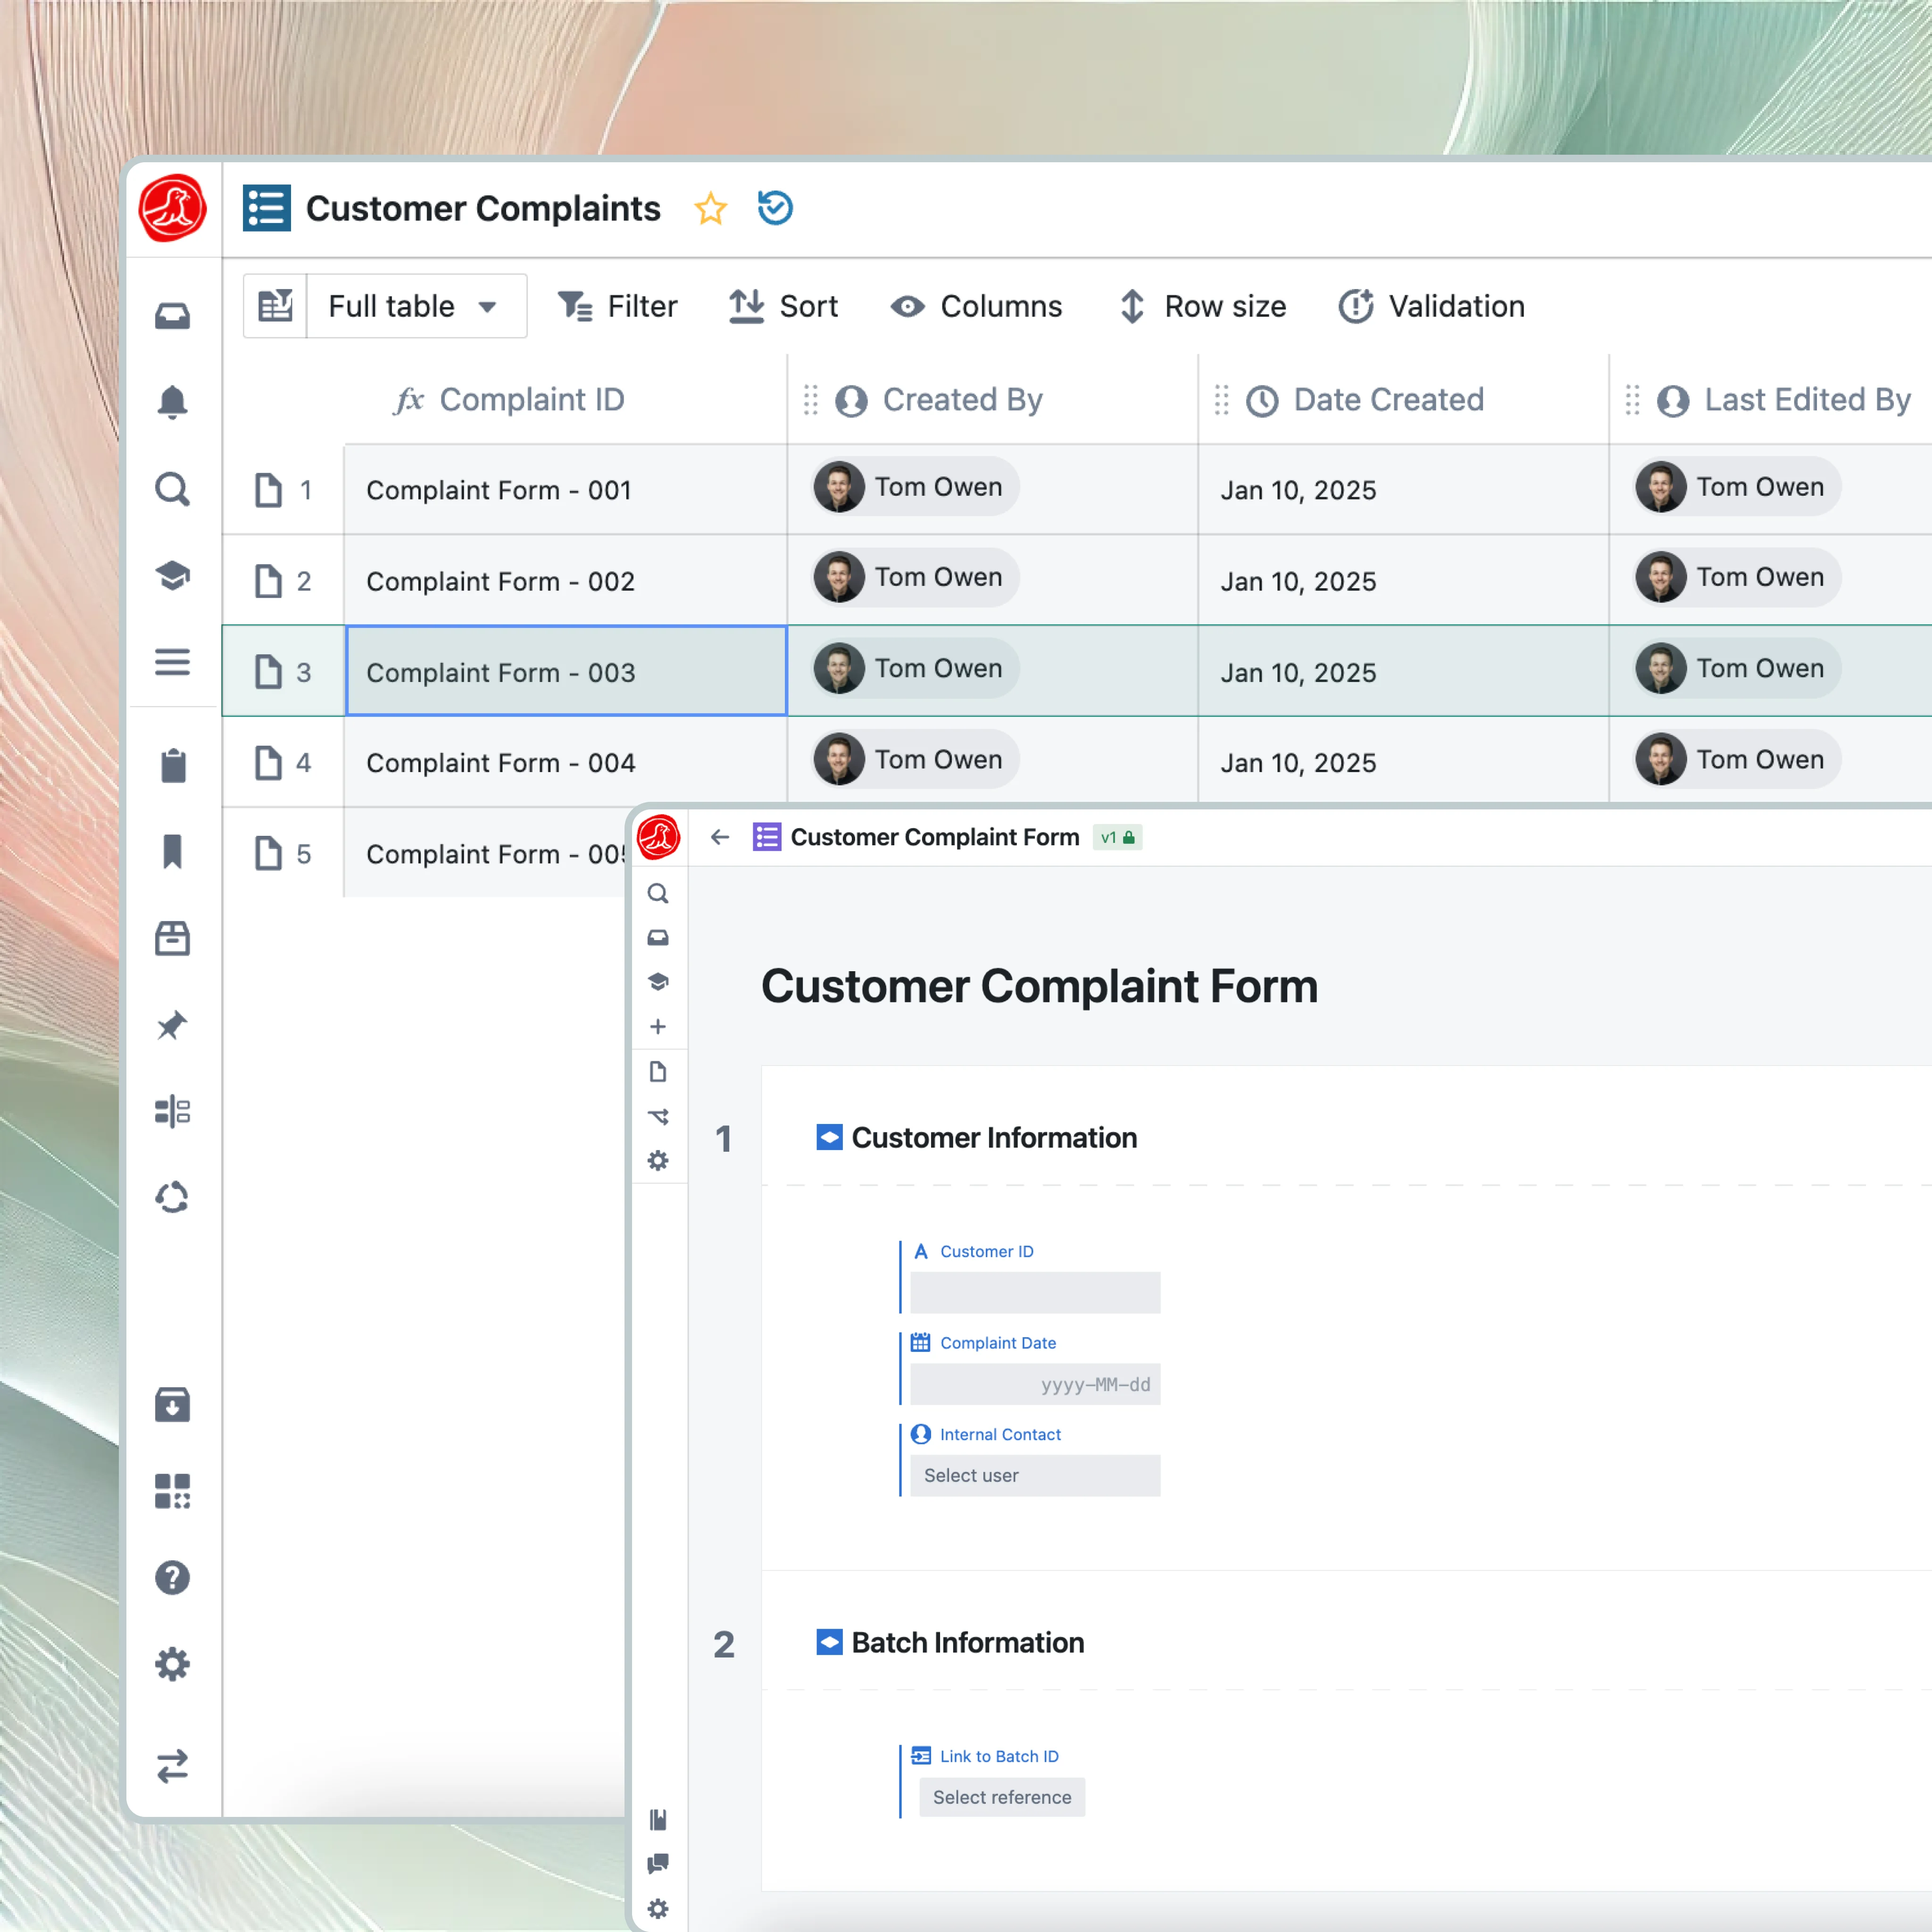Collapse the Batch Information section
The width and height of the screenshot is (1932, 1932).
[829, 1643]
